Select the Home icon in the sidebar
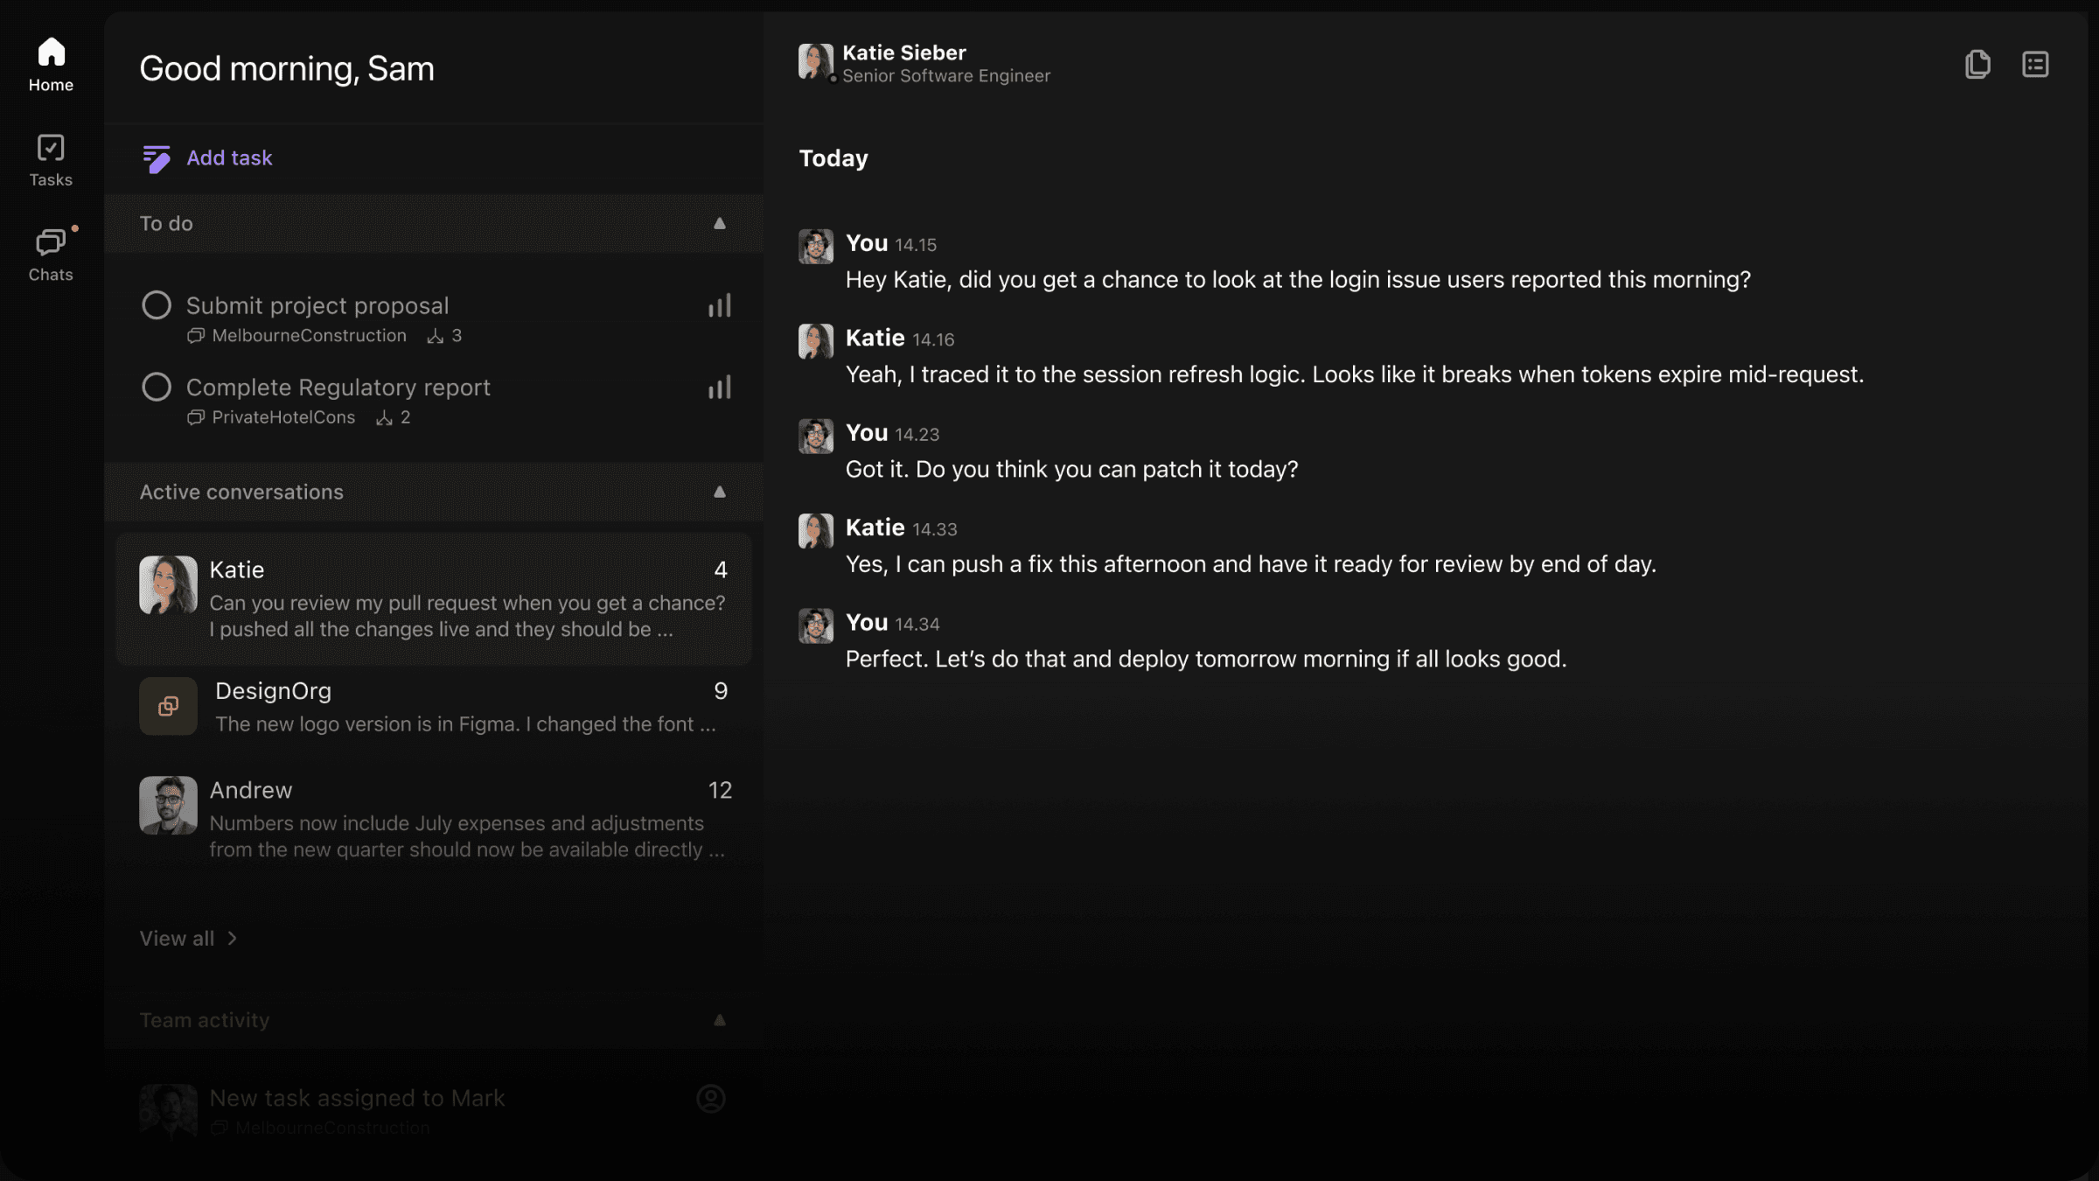Screen dimensions: 2099x1181 point(51,52)
